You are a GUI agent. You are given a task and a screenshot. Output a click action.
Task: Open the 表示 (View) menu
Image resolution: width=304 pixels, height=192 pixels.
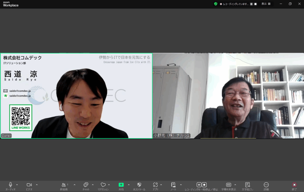point(264,4)
